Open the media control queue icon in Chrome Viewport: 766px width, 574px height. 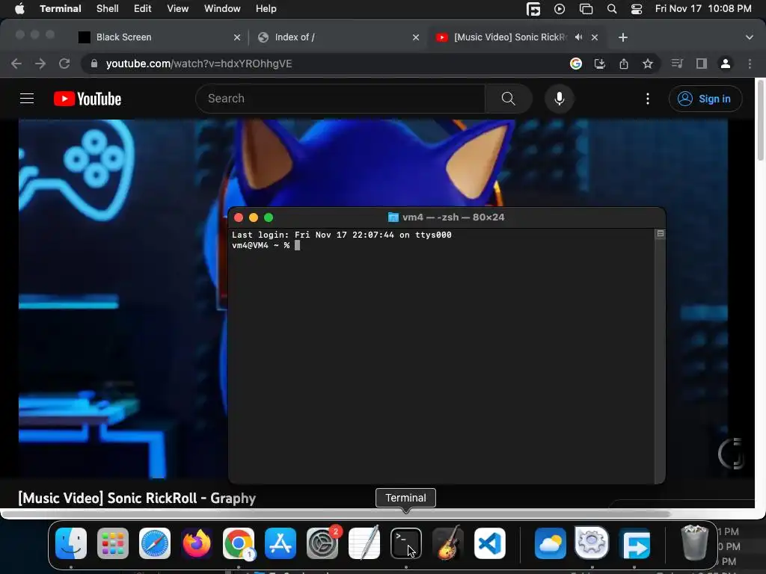(677, 64)
